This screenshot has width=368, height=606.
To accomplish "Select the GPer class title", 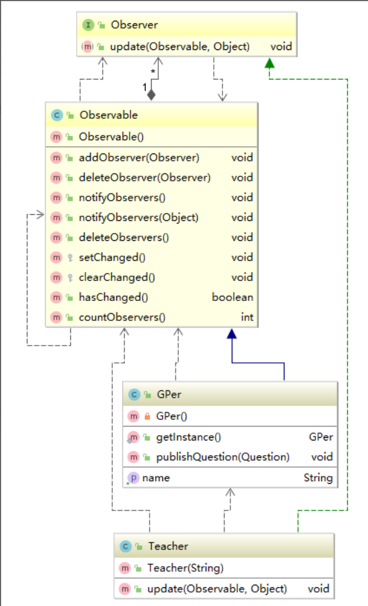I will point(169,394).
